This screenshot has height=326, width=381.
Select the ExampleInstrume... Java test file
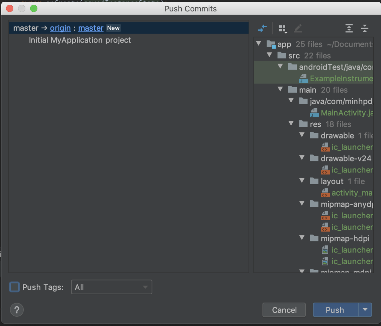[341, 79]
